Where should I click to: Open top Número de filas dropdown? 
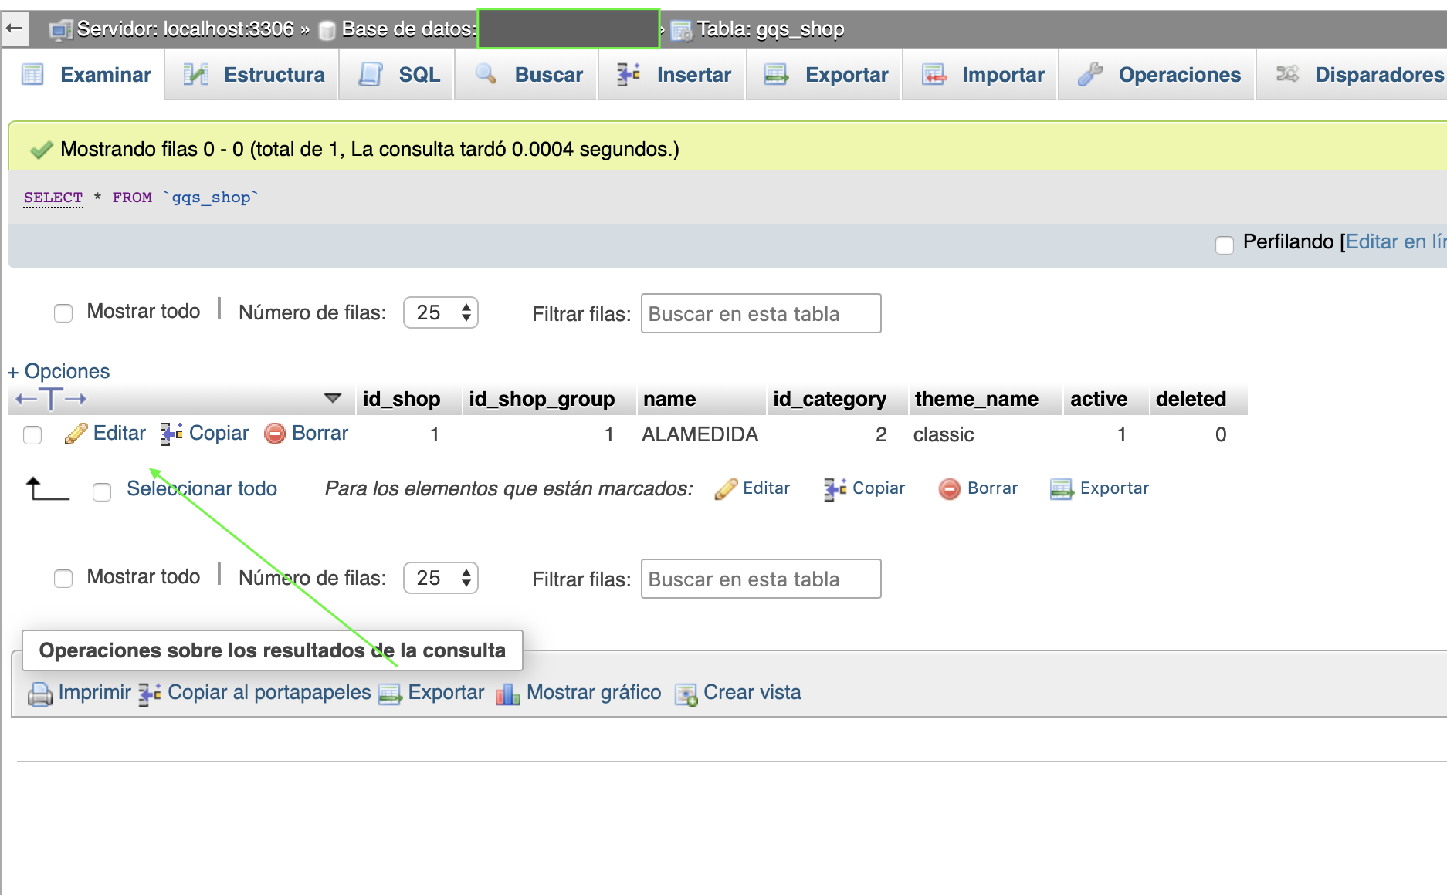coord(441,312)
